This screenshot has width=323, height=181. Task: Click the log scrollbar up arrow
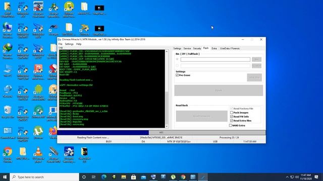[x=167, y=51]
